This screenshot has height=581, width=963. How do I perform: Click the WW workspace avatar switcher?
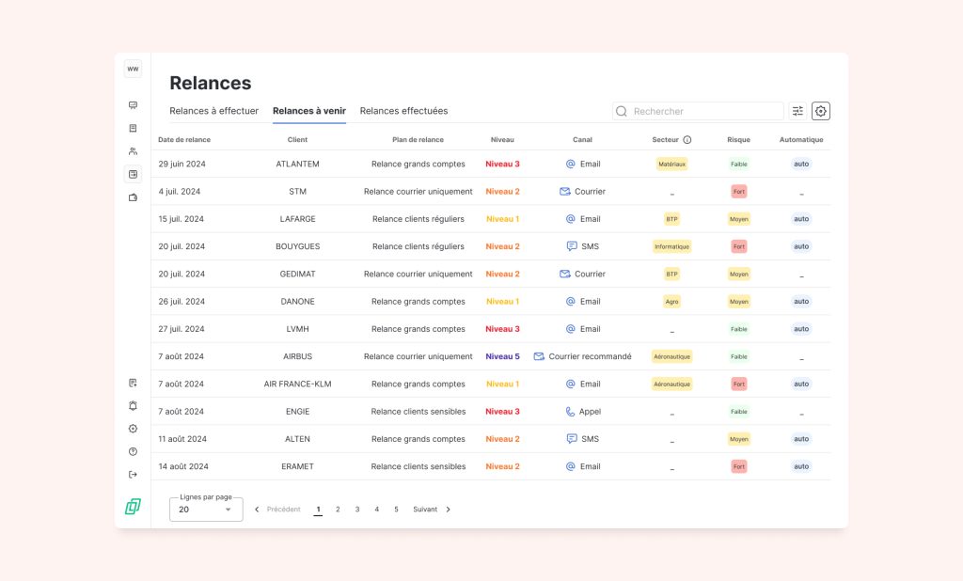click(x=133, y=69)
